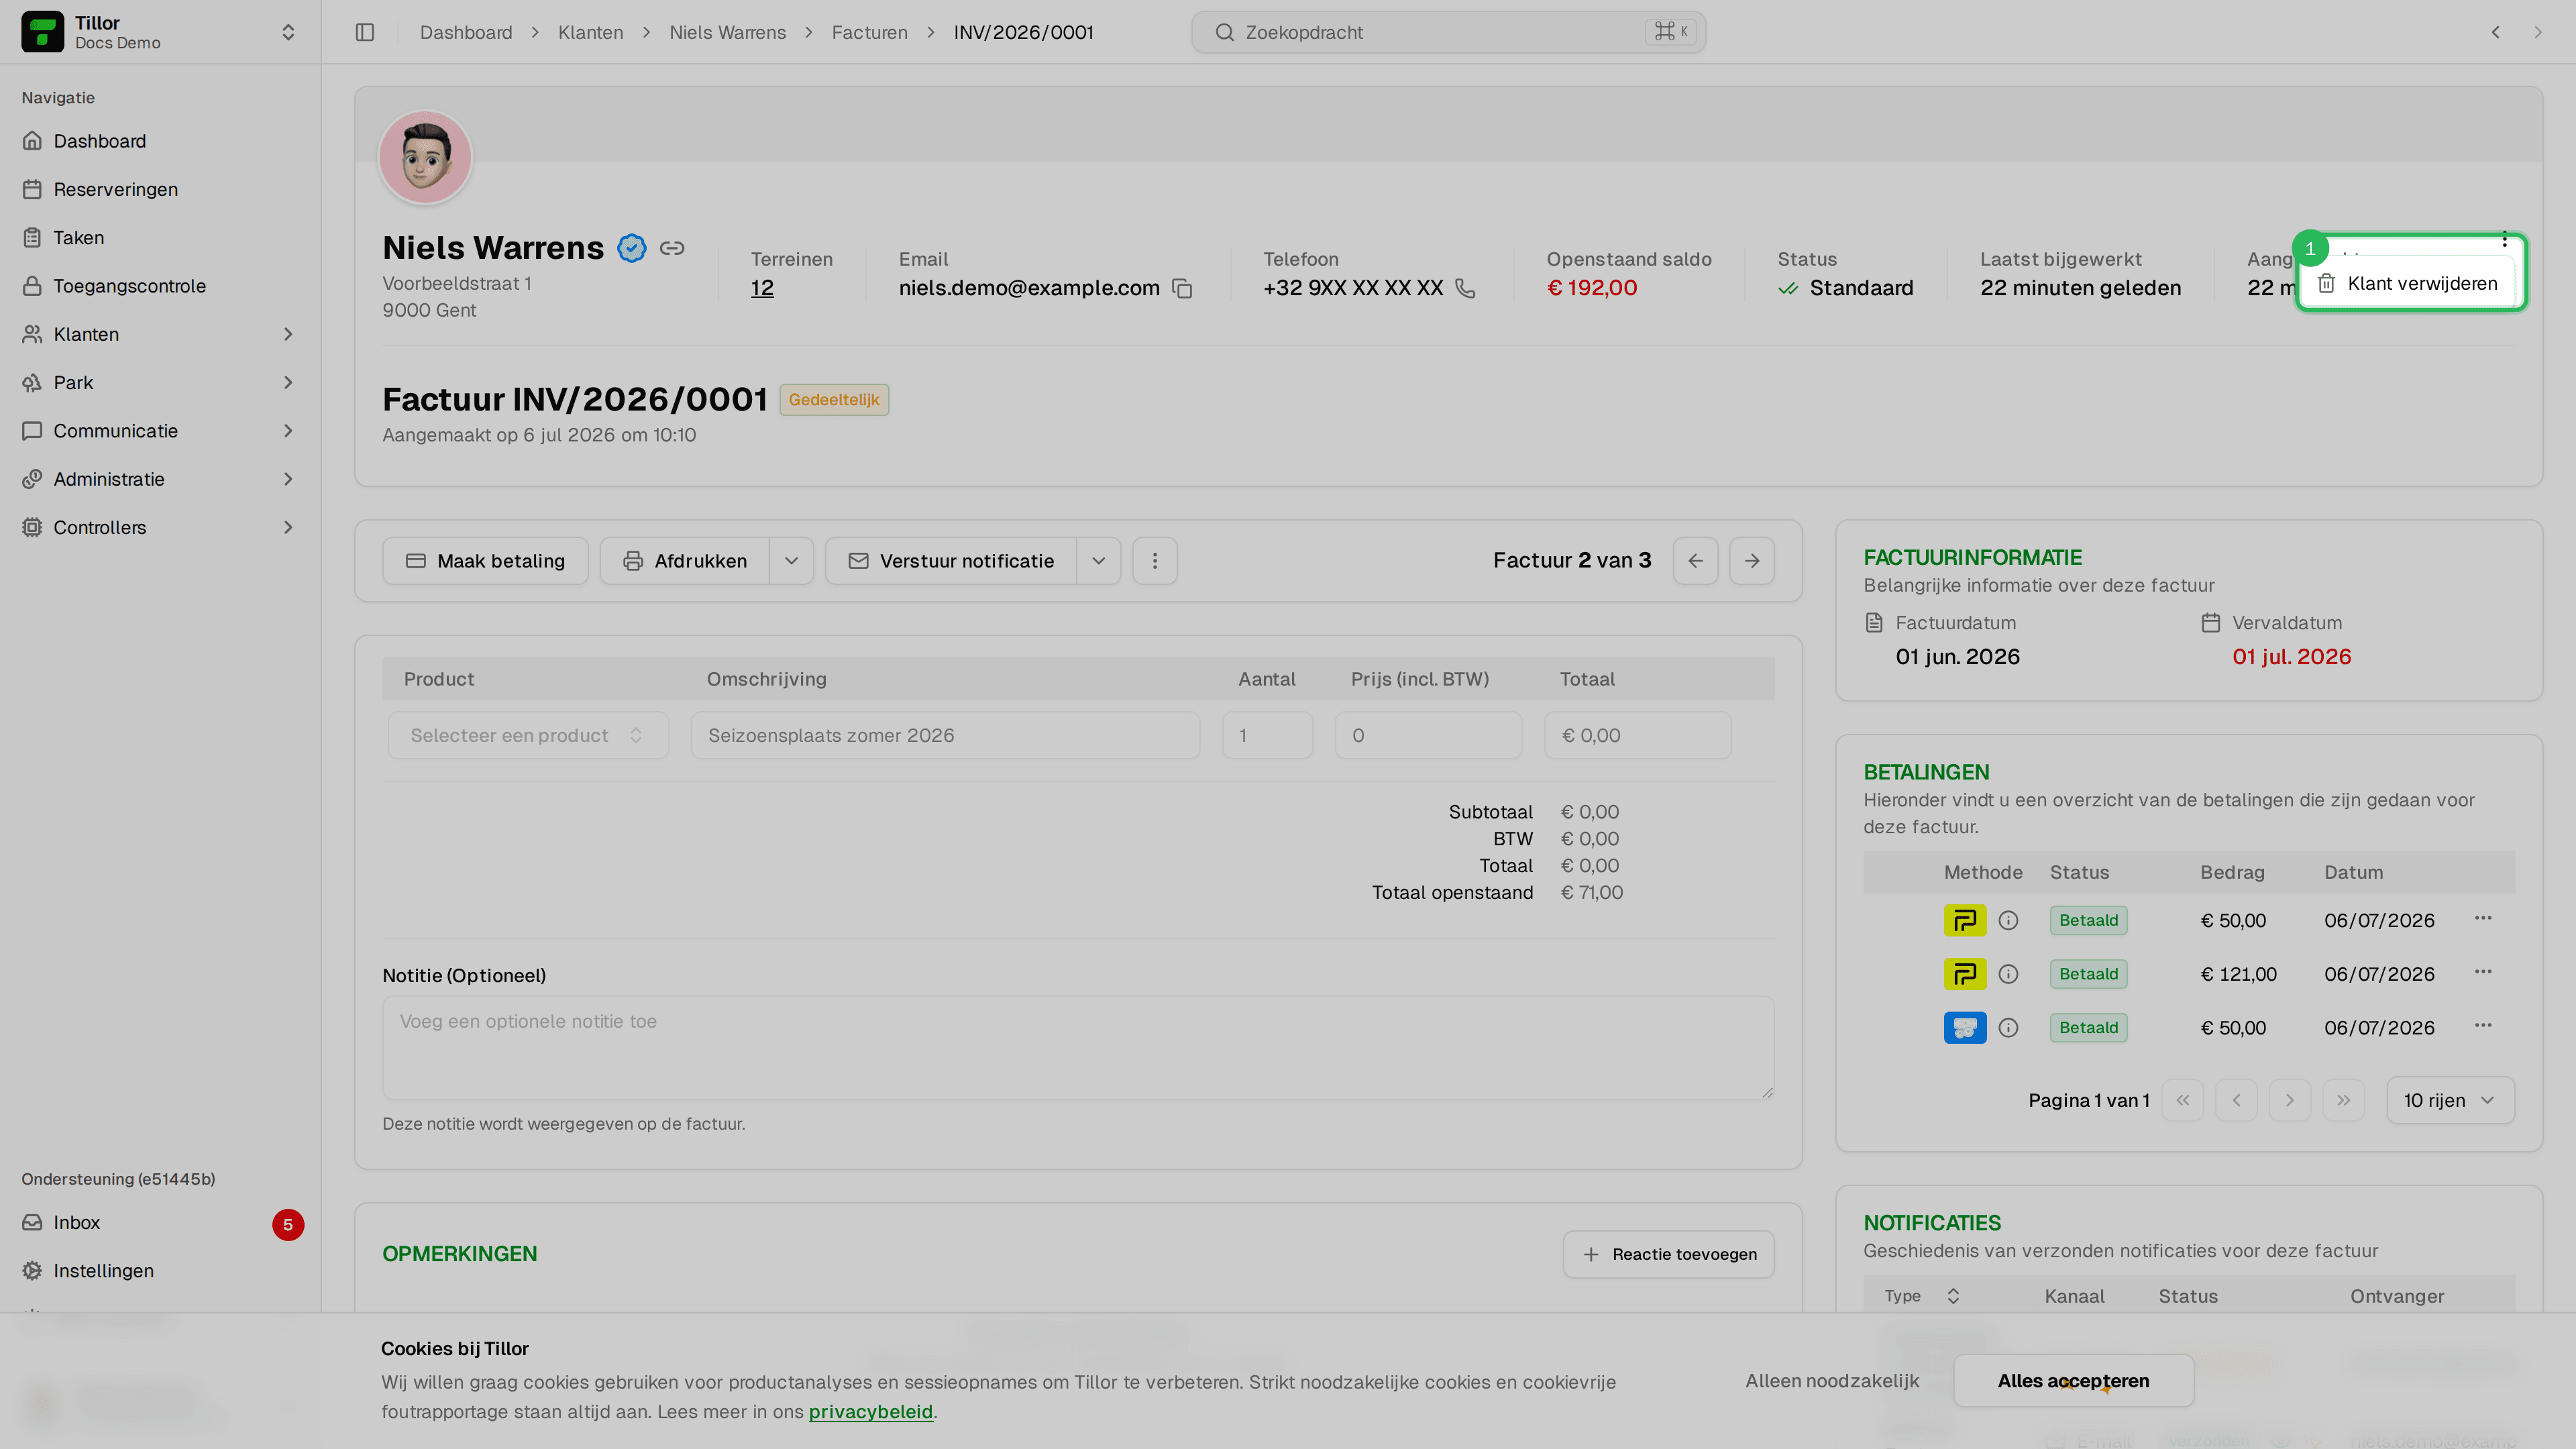Click info icon of first € 50,00 payment

[x=2008, y=921]
